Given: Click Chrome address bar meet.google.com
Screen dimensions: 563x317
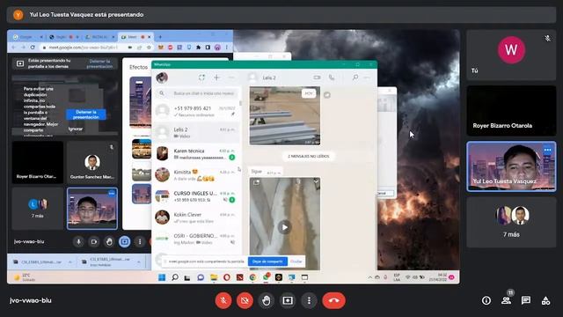Looking at the screenshot, I should pyautogui.click(x=84, y=48).
